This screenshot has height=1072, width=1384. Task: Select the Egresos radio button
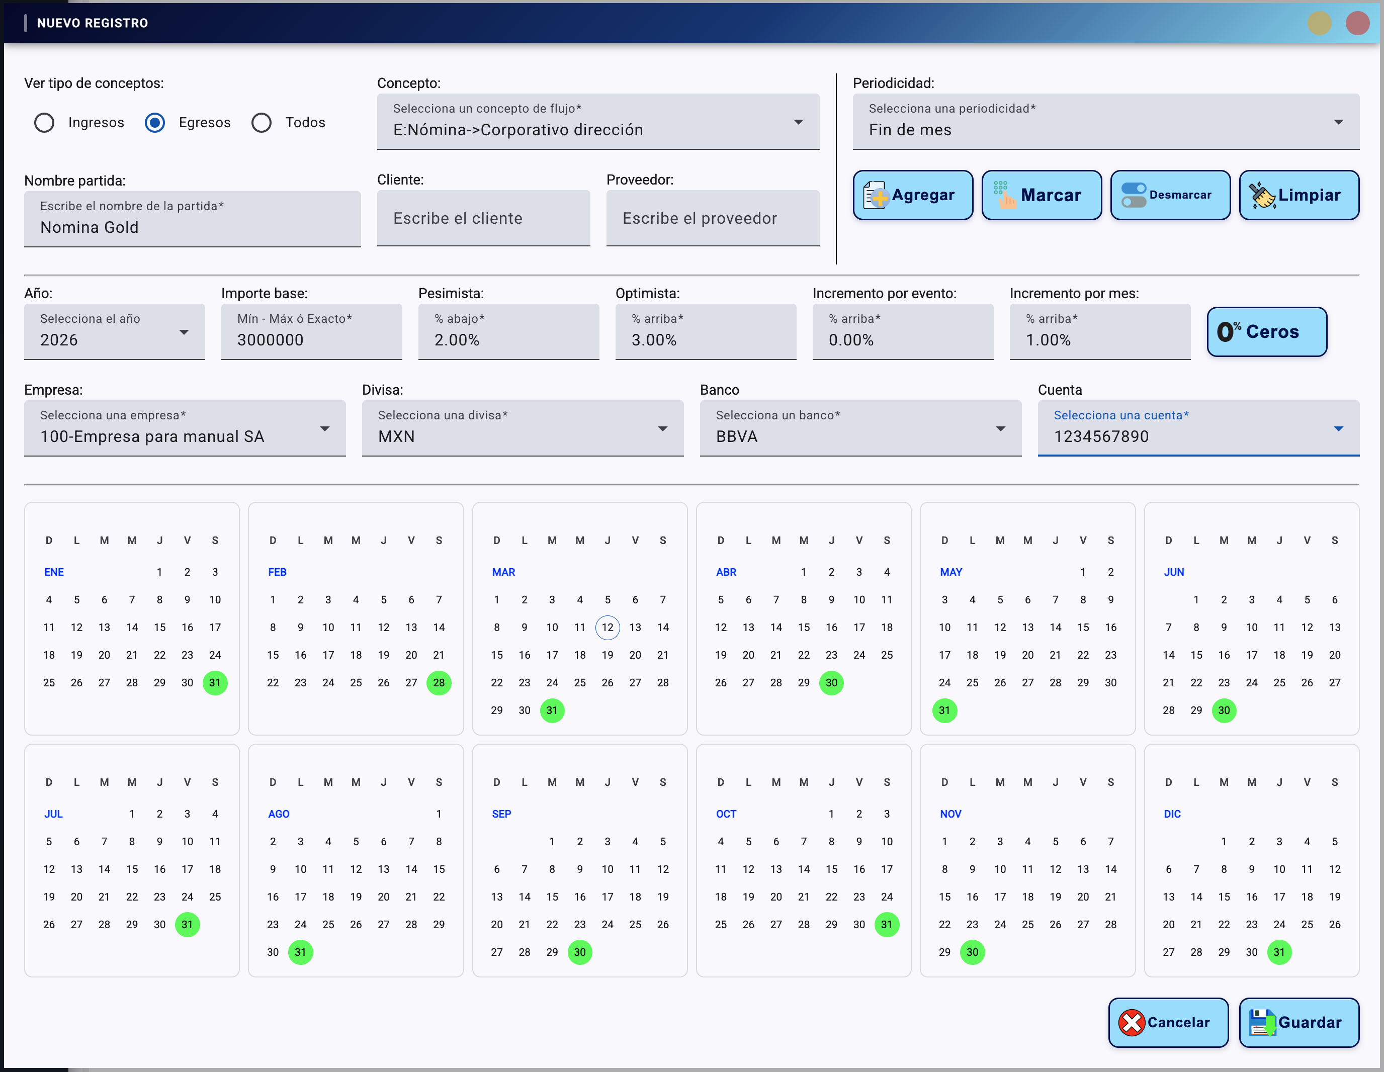154,122
